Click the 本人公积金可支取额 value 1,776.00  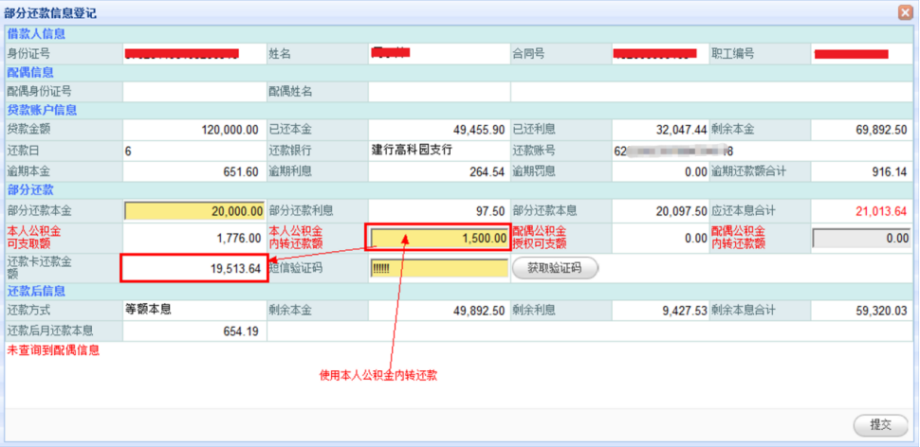pos(230,239)
